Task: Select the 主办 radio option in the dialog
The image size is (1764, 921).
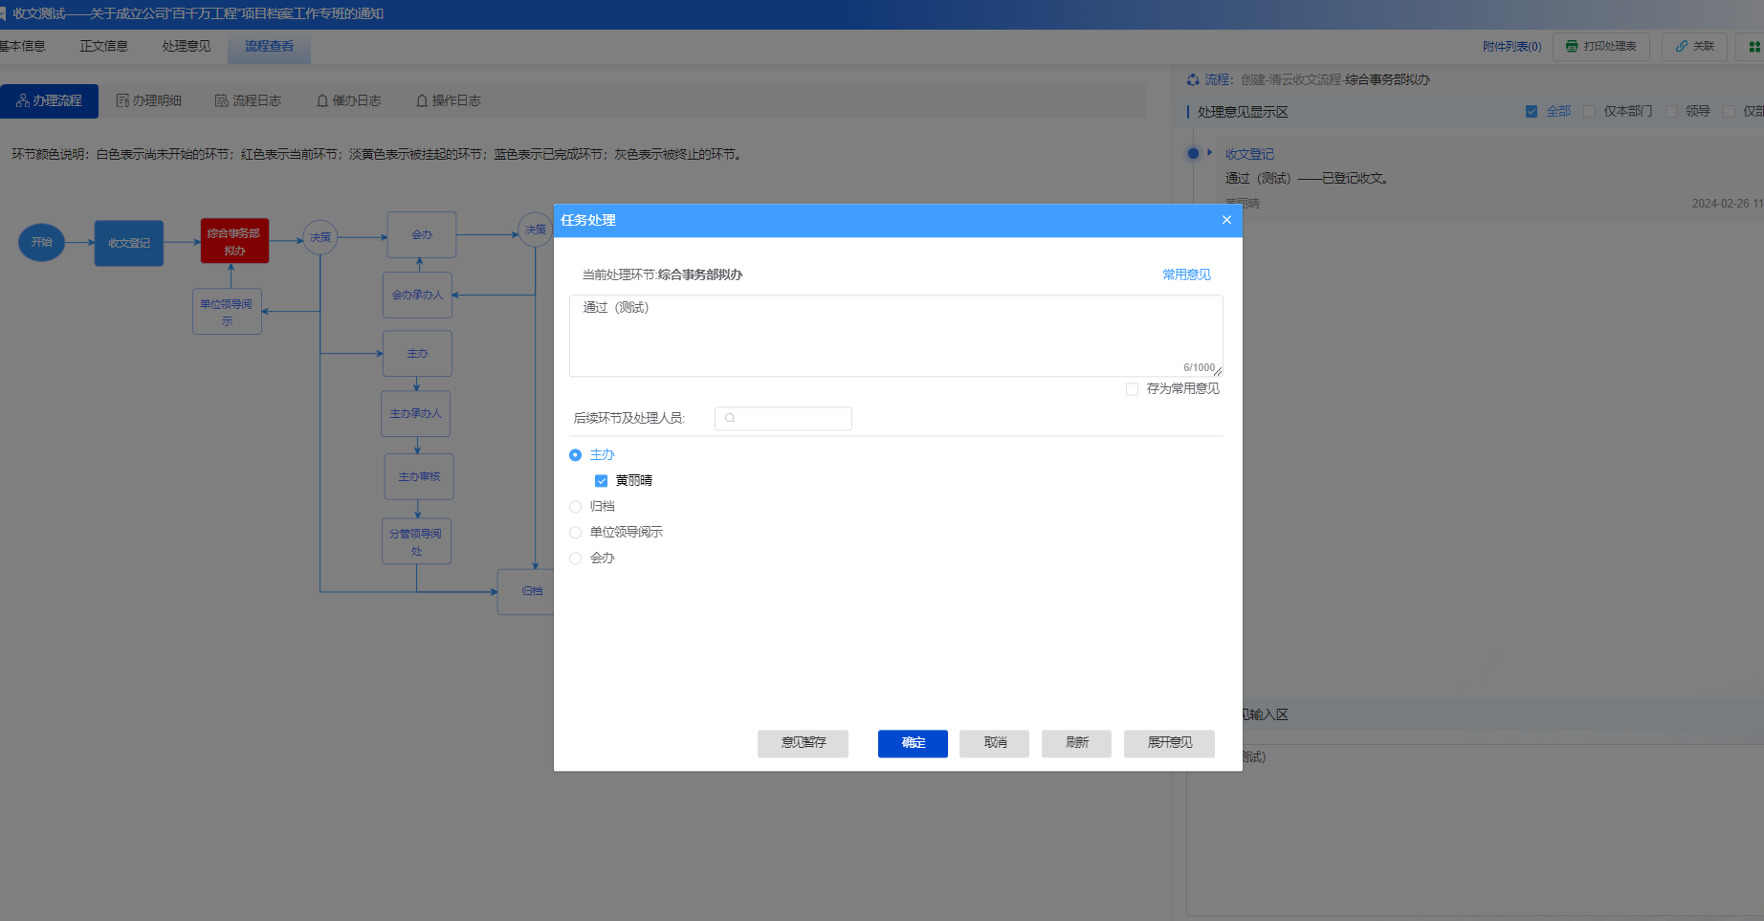Action: 575,455
